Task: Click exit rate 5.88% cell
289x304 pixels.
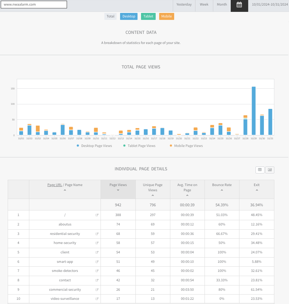Action: click(257, 262)
